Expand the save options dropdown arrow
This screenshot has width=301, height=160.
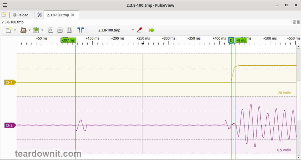pos(42,30)
